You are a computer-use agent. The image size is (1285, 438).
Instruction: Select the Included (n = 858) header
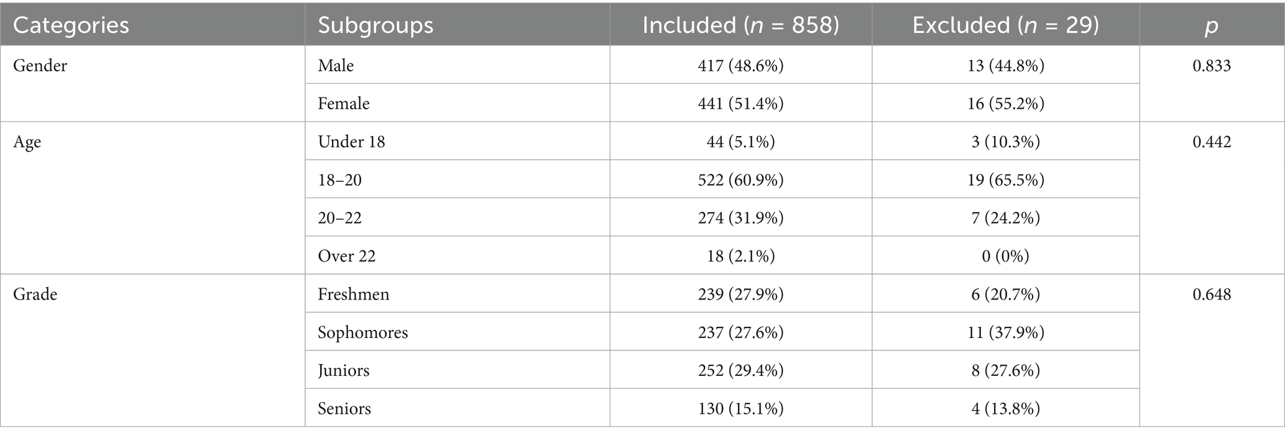click(x=740, y=25)
